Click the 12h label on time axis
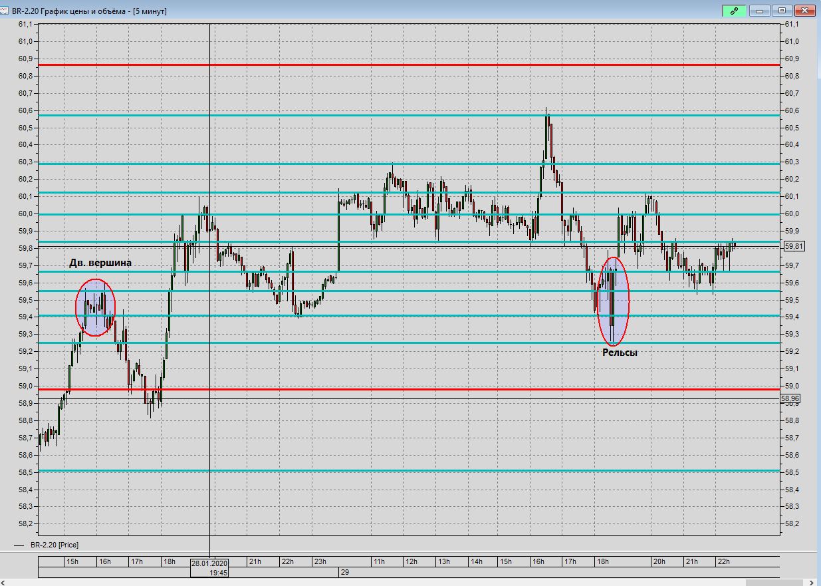The height and width of the screenshot is (586, 821). pos(411,562)
